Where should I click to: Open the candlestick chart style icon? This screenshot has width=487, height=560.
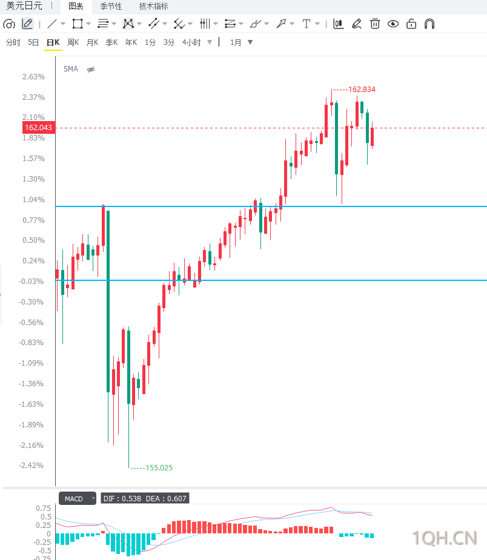coord(338,24)
